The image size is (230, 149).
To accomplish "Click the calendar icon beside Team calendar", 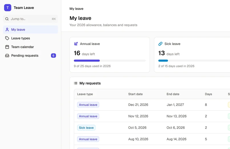I will (x=7, y=47).
